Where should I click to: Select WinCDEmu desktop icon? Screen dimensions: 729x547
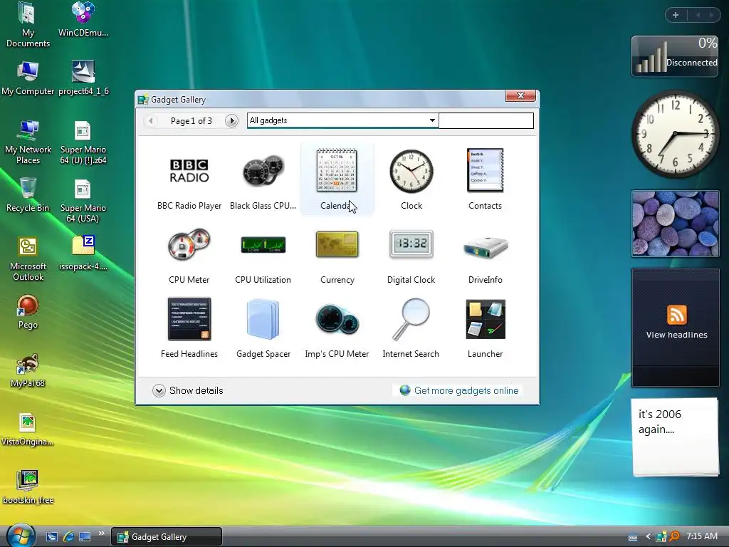83,20
